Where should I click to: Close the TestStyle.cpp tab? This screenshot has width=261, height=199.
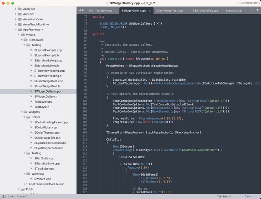[116, 11]
